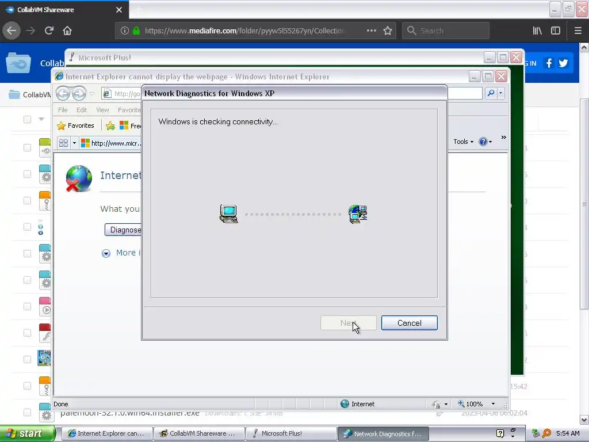This screenshot has width=589, height=442.
Task: Click Internet Explorer back button
Action: pyautogui.click(x=63, y=93)
